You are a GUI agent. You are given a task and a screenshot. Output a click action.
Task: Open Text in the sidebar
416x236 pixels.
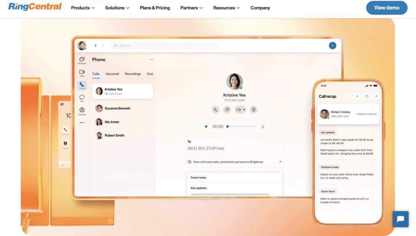(x=82, y=98)
